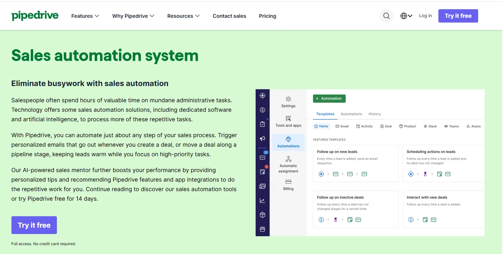The width and height of the screenshot is (502, 254).
Task: Select the Slack template filter
Action: coord(430,126)
